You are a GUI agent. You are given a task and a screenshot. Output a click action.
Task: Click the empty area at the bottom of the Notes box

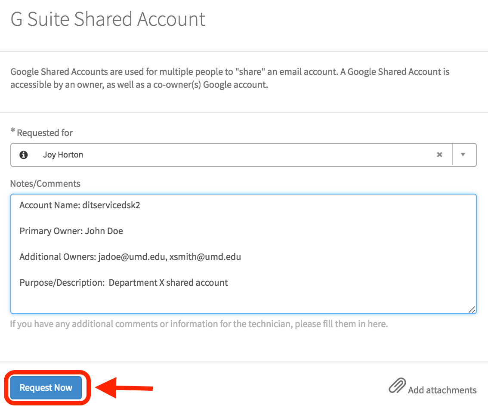(243, 302)
